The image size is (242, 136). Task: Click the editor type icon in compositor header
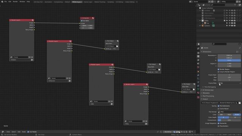pos(3,132)
